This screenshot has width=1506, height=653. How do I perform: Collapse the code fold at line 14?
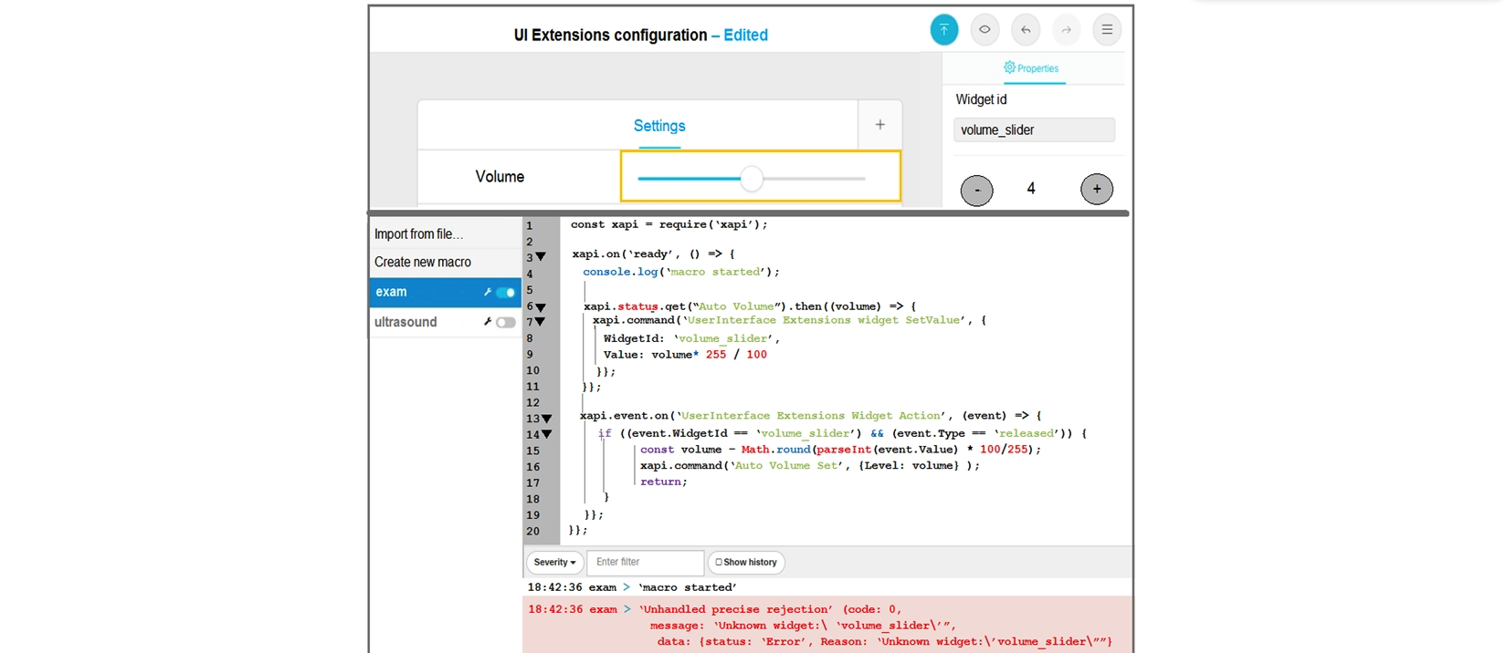[546, 434]
